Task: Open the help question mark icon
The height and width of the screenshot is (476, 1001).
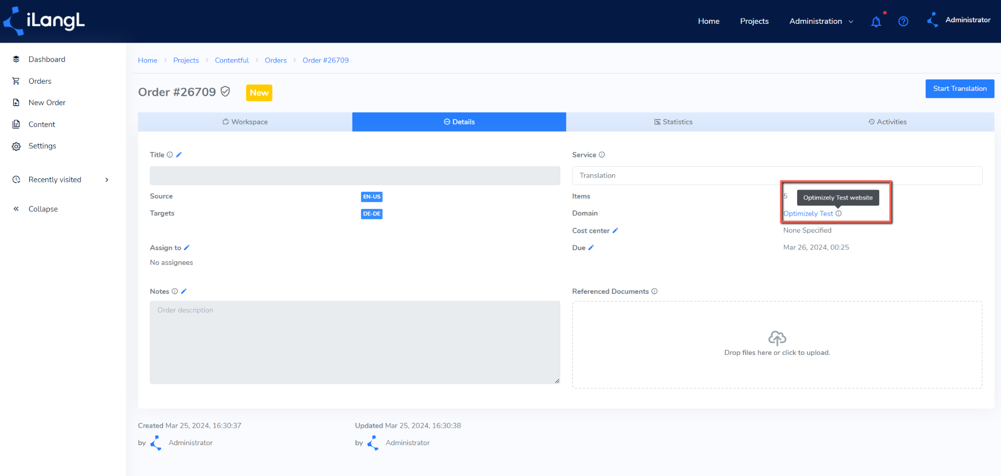Action: (903, 21)
